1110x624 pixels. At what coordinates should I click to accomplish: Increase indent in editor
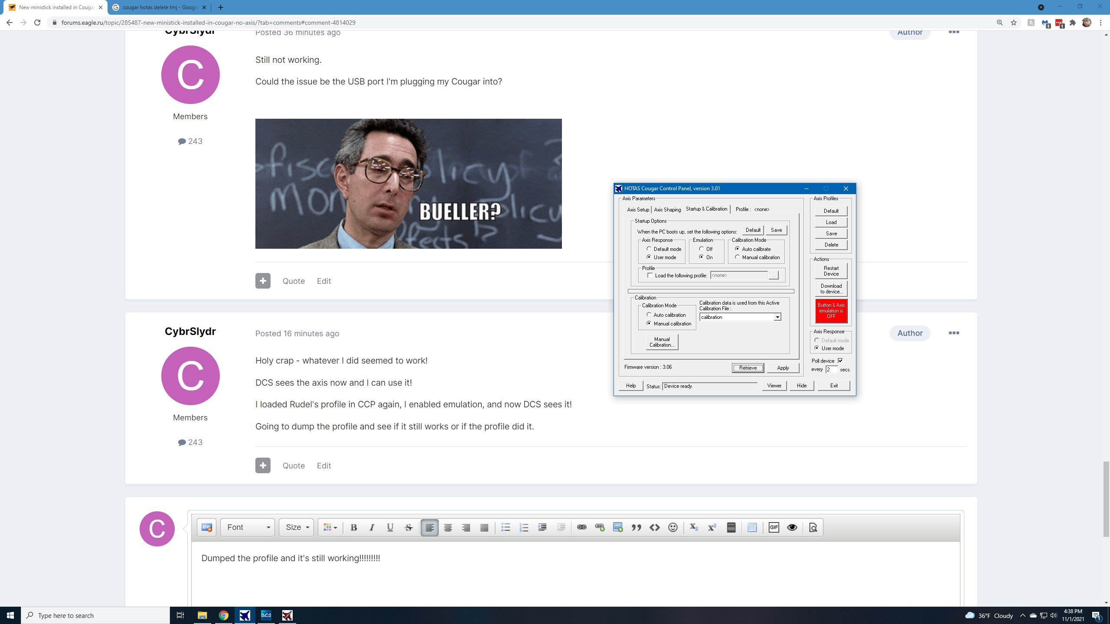point(542,527)
